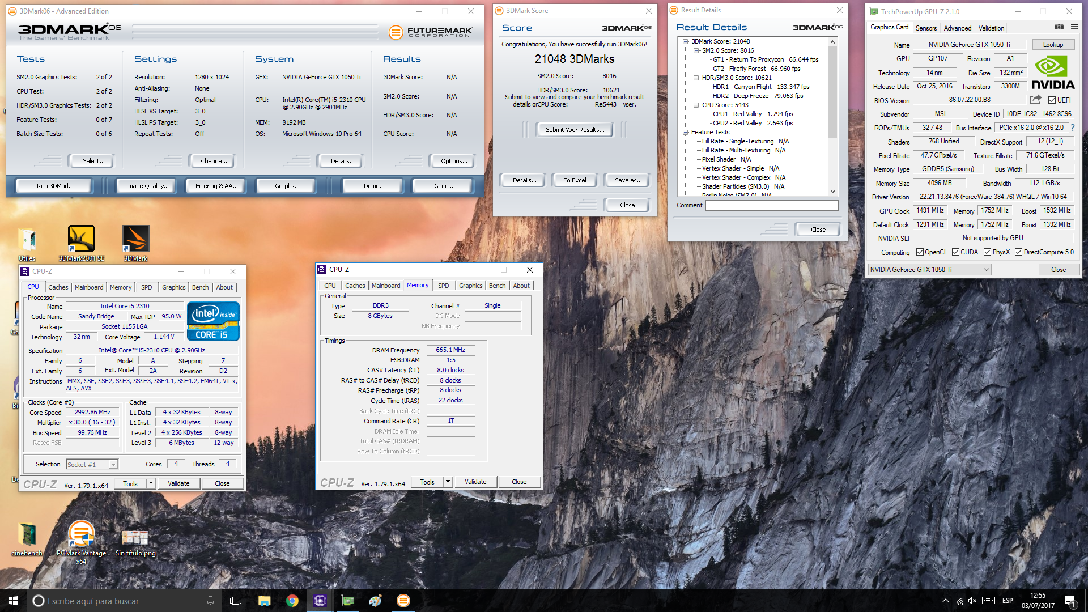
Task: Open the Tools dropdown arrow in Memory CPU-Z
Action: pos(448,482)
